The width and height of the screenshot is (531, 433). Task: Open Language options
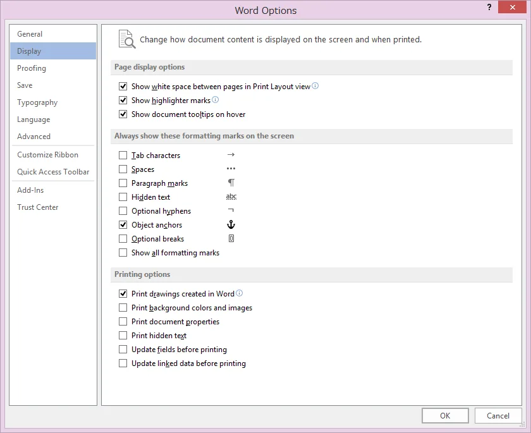coord(53,119)
